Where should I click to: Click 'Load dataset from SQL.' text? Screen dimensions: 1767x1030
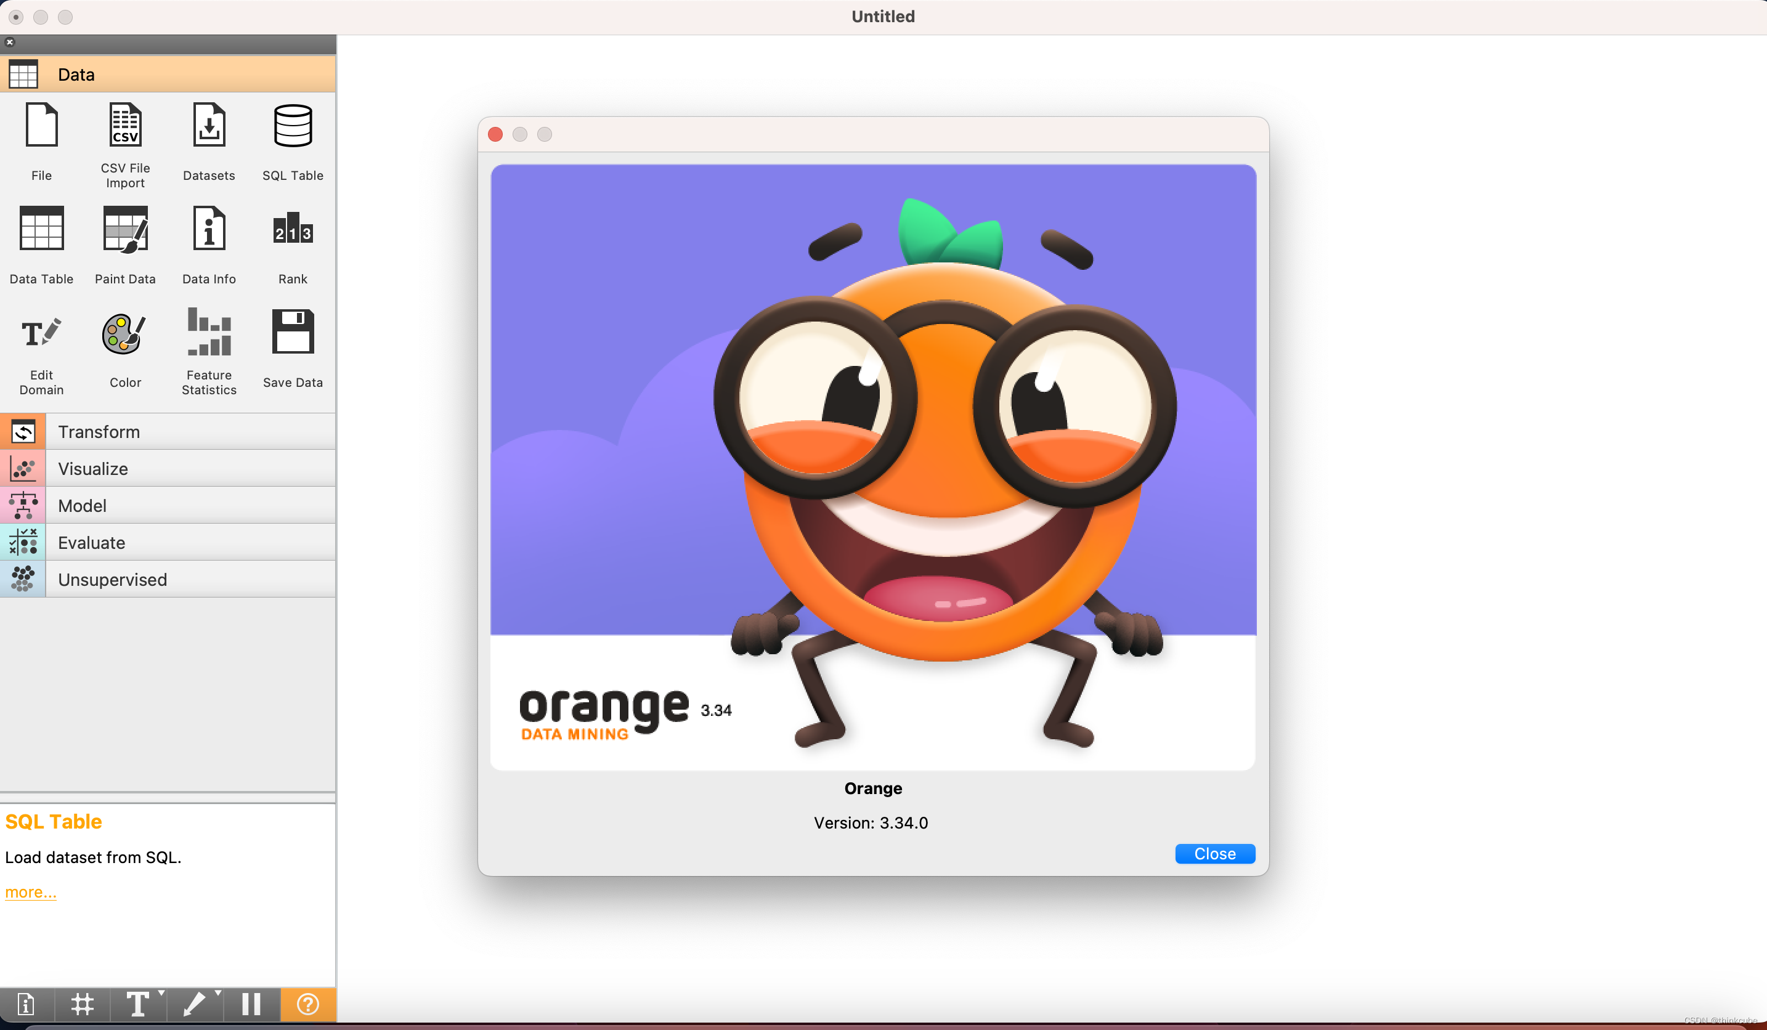(x=93, y=857)
